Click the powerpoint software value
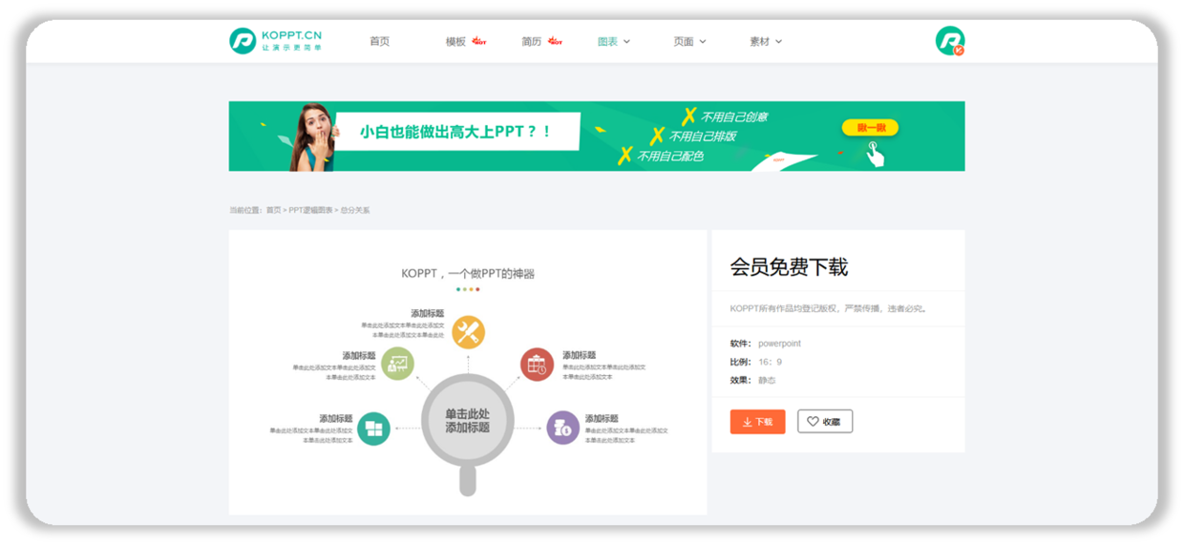This screenshot has height=545, width=1184. tap(779, 344)
